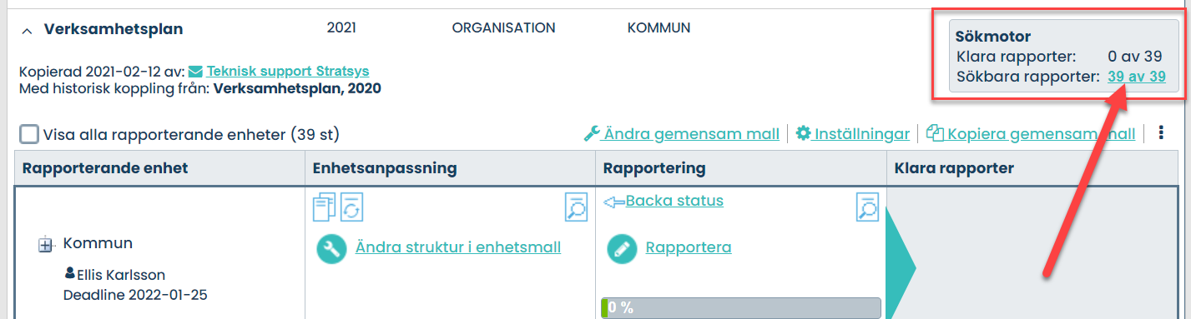Click the copy-documents icon in Enhetsanpassning
Viewport: 1191px width, 319px height.
pos(324,207)
